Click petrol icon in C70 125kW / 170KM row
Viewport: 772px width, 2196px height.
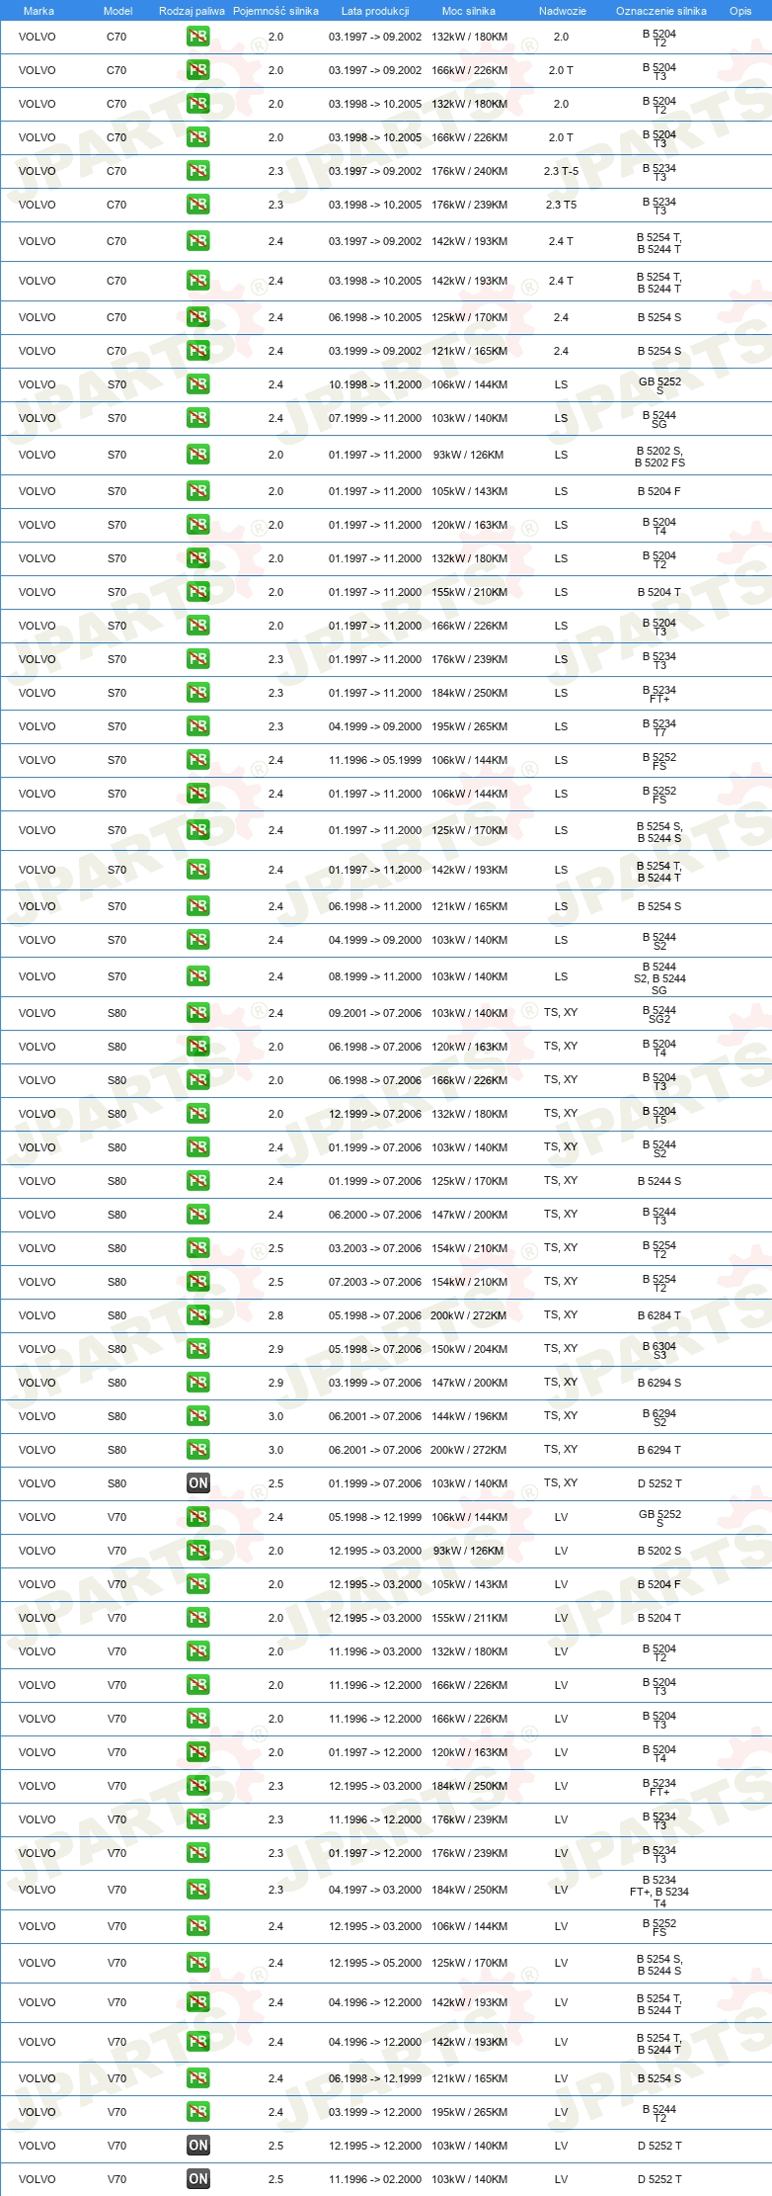pos(197,317)
